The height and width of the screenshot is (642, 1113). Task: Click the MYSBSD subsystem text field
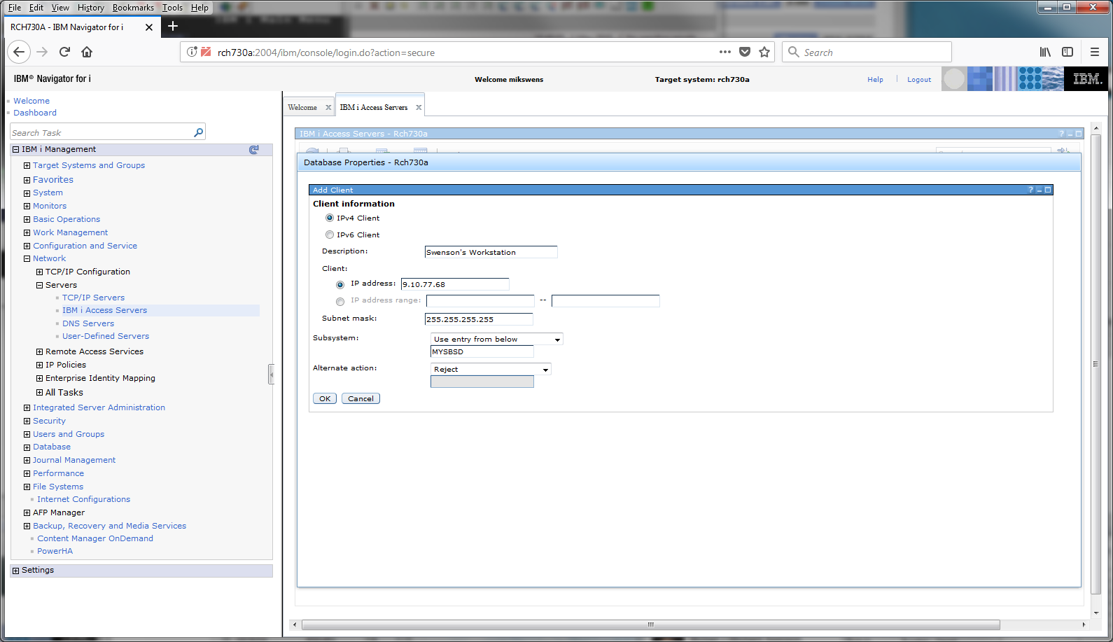482,351
